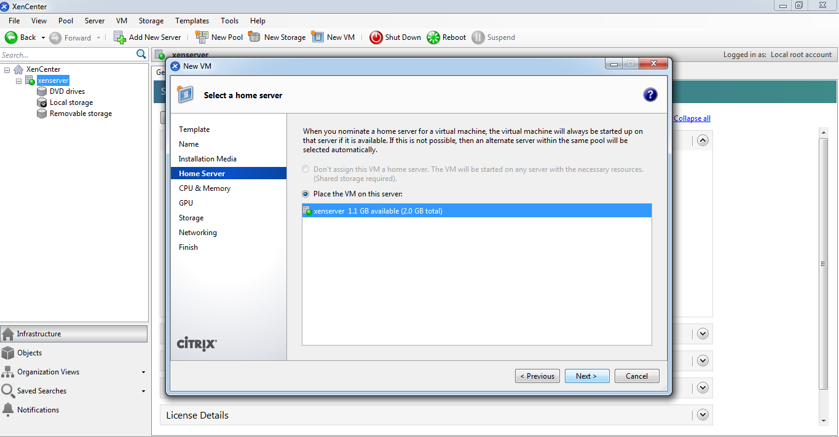Click the Next button
The image size is (839, 437).
click(588, 376)
